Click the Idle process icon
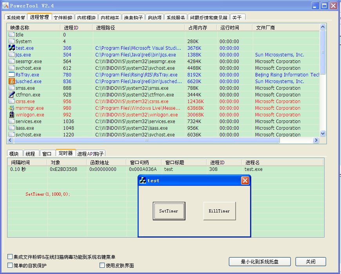The width and height of the screenshot is (341, 274). tap(11, 34)
